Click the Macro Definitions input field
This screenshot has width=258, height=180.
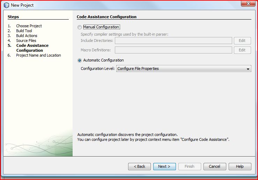(x=174, y=50)
